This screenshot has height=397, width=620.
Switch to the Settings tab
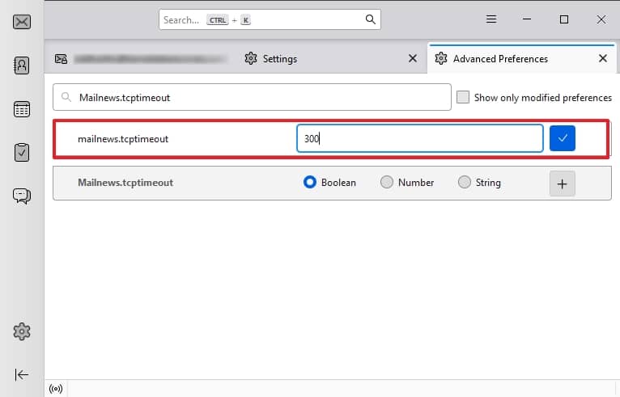331,59
